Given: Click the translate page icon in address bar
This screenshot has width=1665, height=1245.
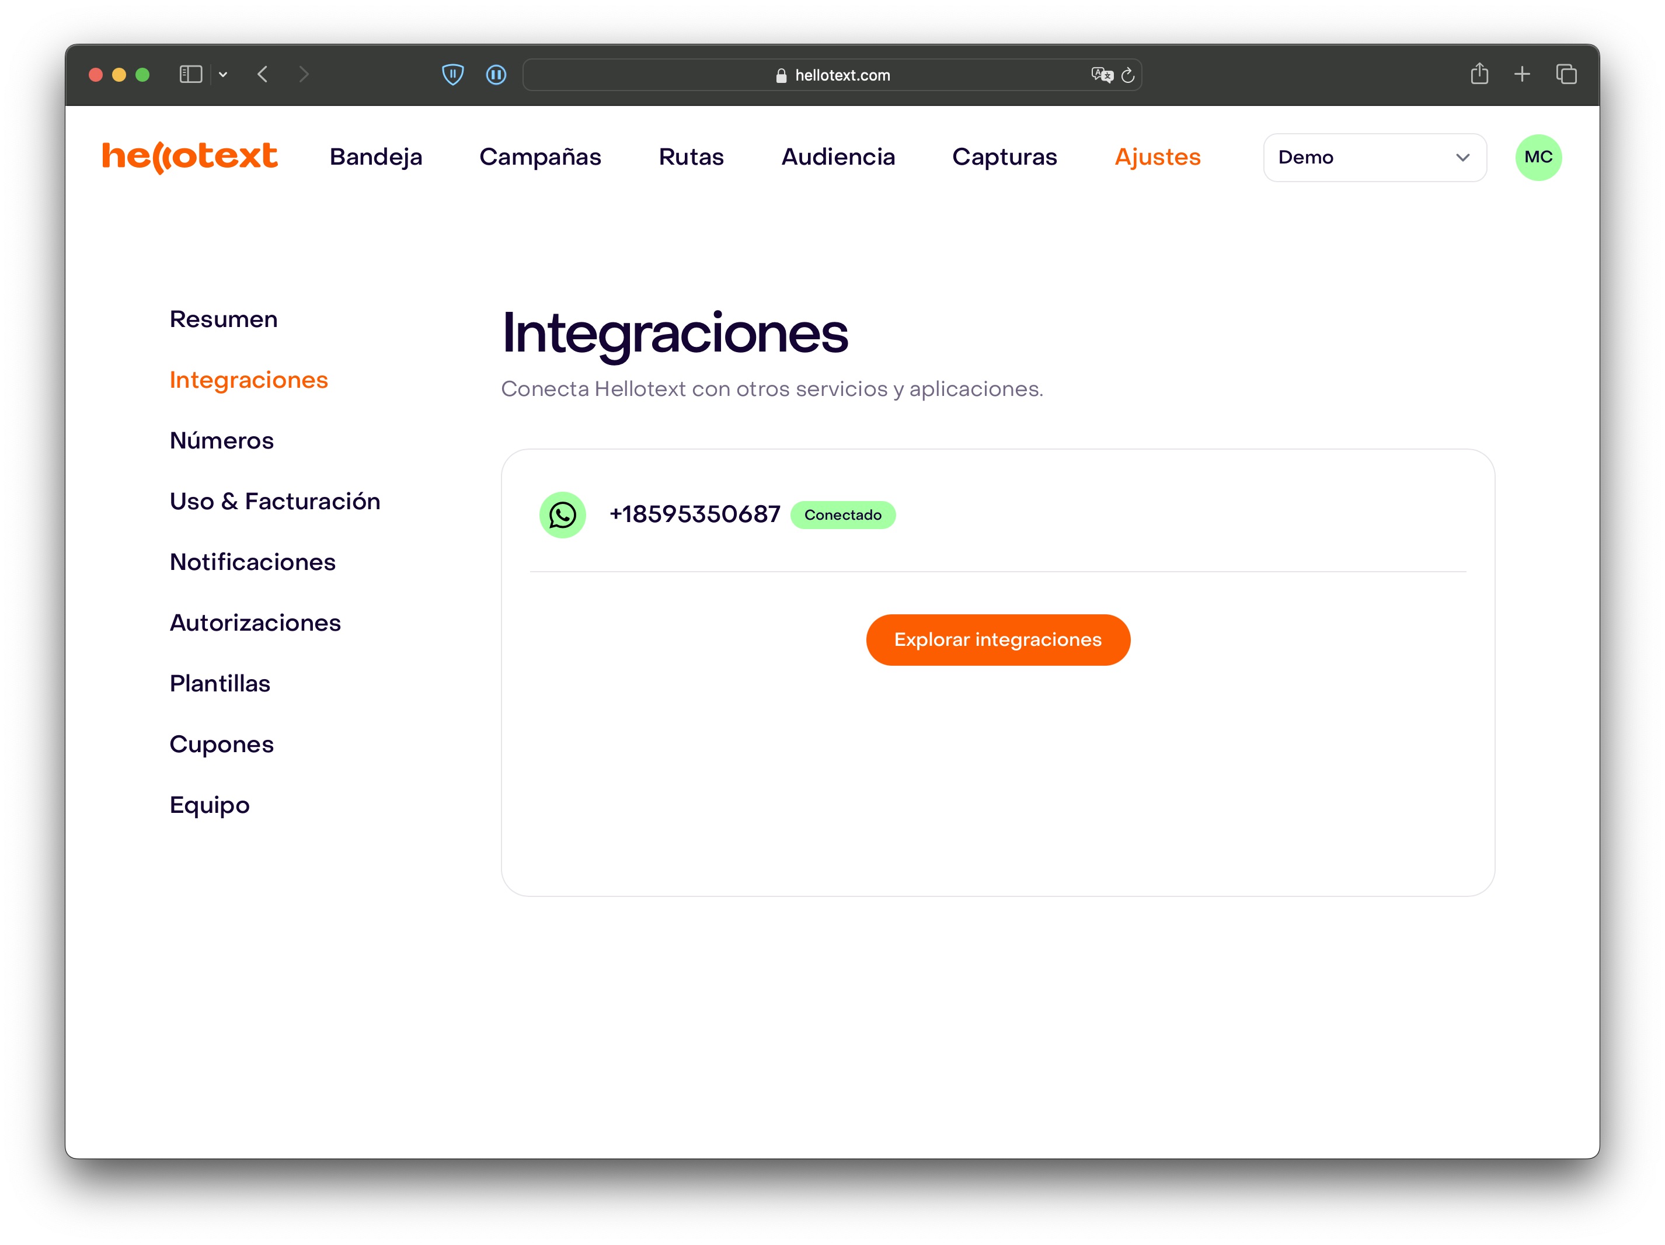Looking at the screenshot, I should 1102,75.
